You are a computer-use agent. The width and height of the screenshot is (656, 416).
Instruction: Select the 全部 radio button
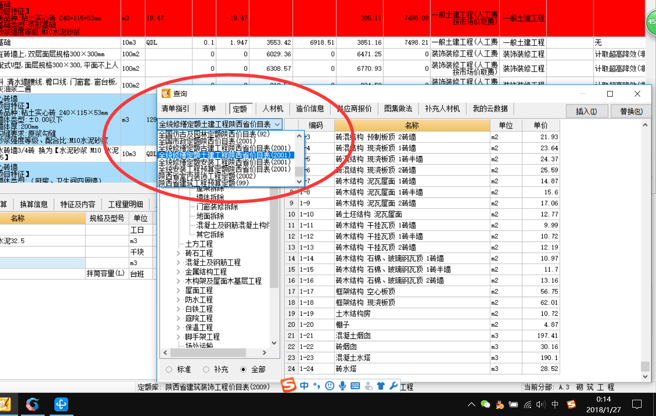pyautogui.click(x=243, y=370)
